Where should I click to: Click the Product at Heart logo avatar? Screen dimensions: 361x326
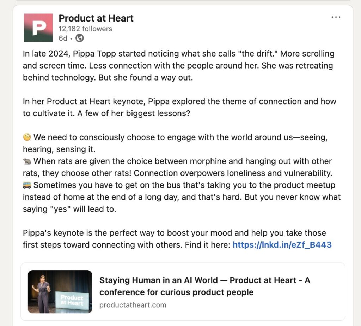pos(38,28)
